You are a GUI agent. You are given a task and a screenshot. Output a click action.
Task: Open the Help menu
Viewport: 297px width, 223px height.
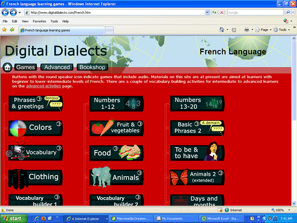click(x=65, y=21)
